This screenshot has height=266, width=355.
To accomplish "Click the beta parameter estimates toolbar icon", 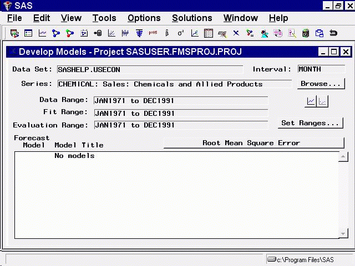I will tap(167, 33).
